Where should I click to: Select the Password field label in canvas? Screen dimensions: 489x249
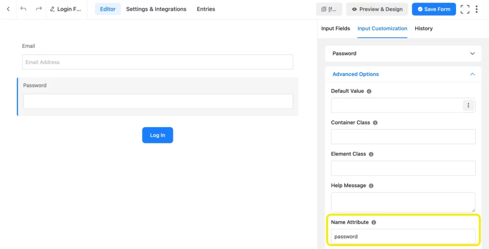click(35, 86)
